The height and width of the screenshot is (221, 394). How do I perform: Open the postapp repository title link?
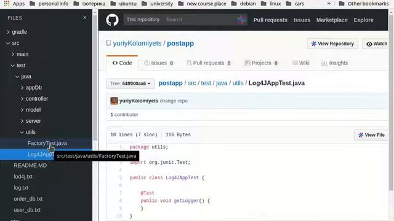[180, 44]
